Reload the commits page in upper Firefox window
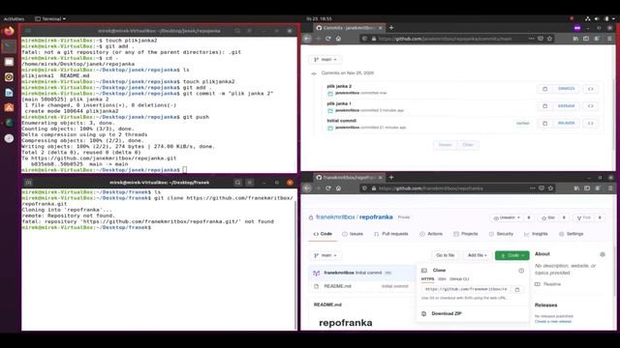Screen dimensions: 620x348 [328, 39]
